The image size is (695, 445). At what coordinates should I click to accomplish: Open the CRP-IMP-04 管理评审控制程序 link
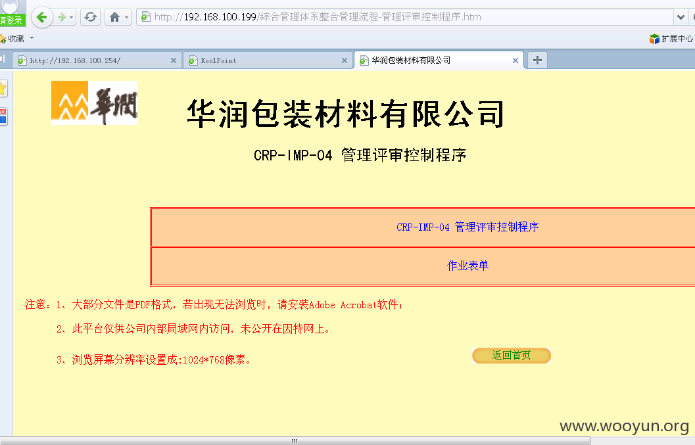click(x=467, y=227)
